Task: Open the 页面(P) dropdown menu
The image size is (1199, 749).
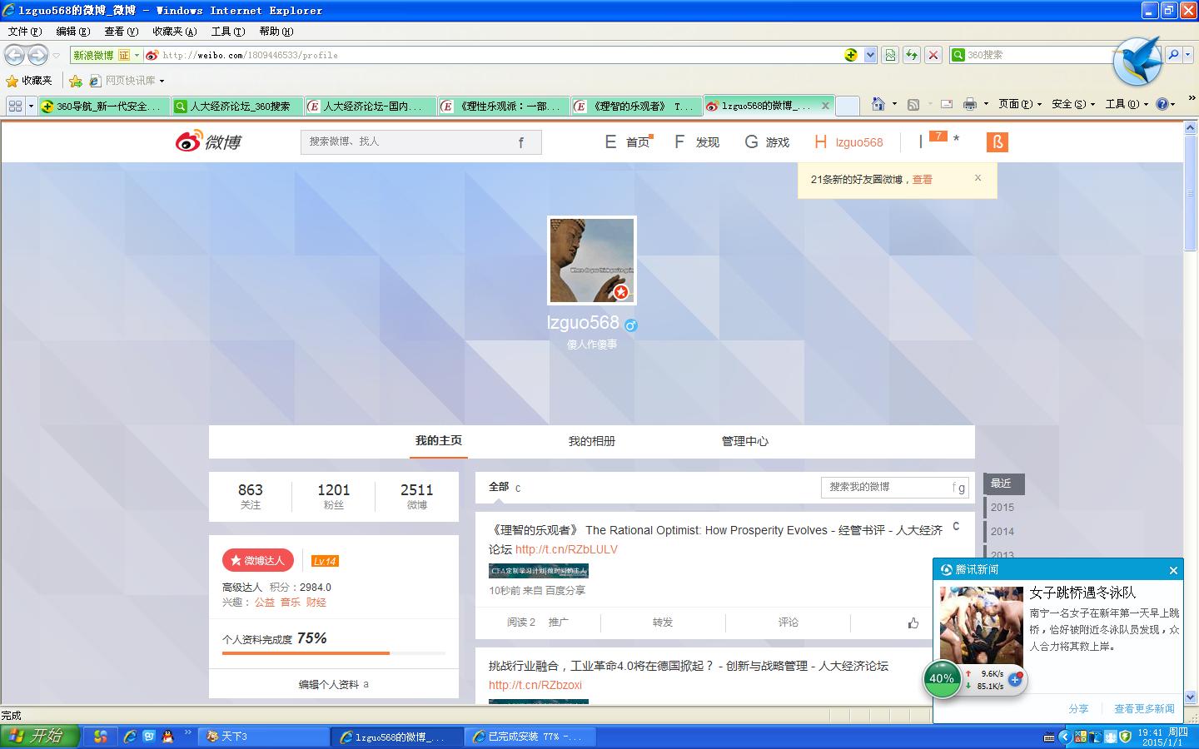Action: tap(1020, 104)
